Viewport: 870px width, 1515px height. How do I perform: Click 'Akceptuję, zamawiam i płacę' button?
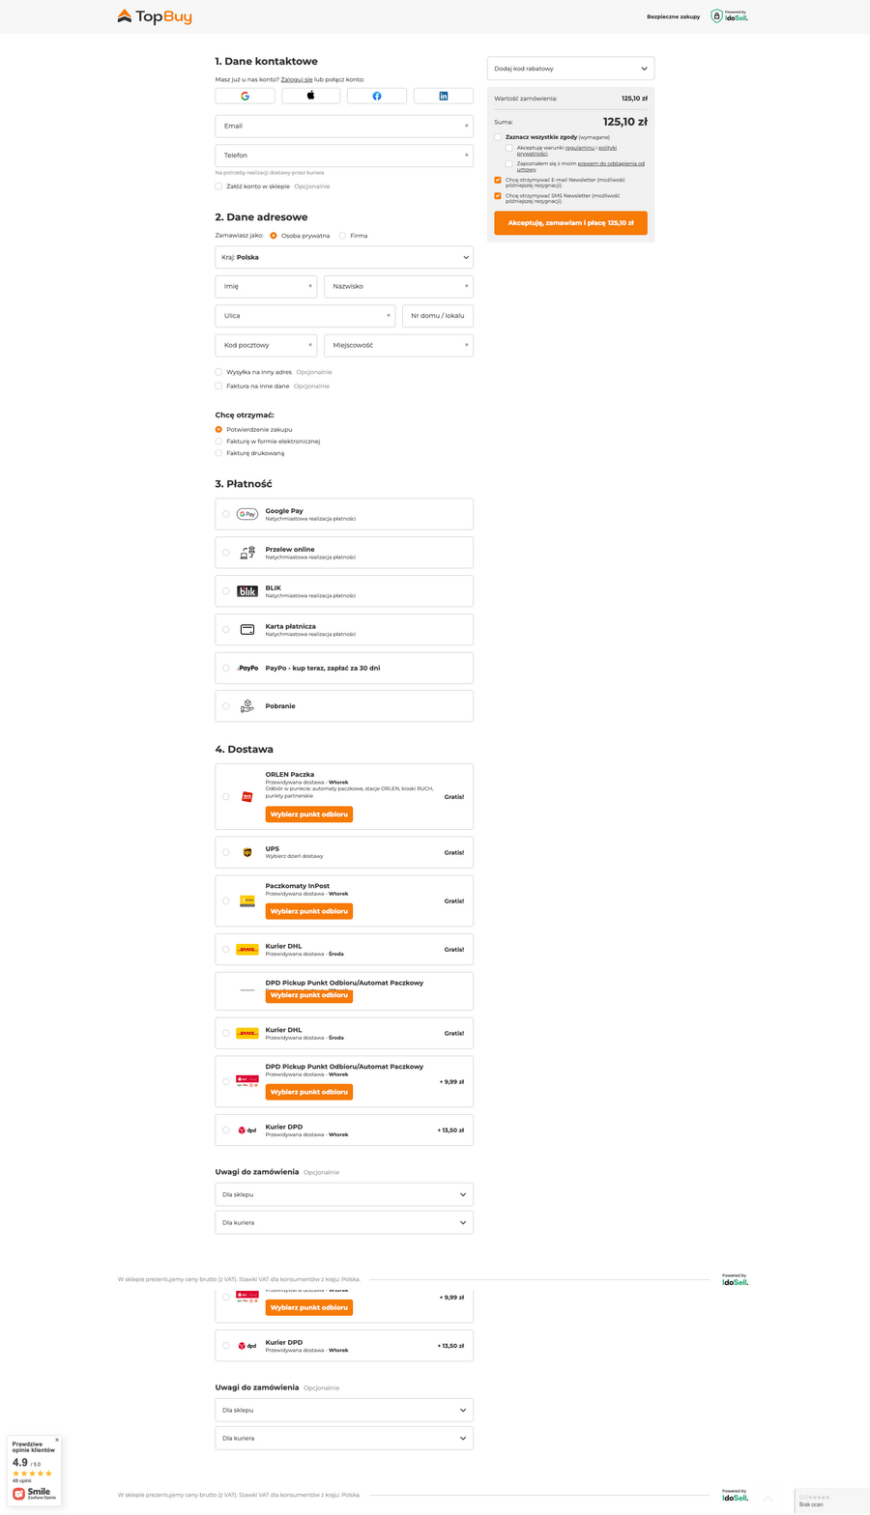pos(570,223)
